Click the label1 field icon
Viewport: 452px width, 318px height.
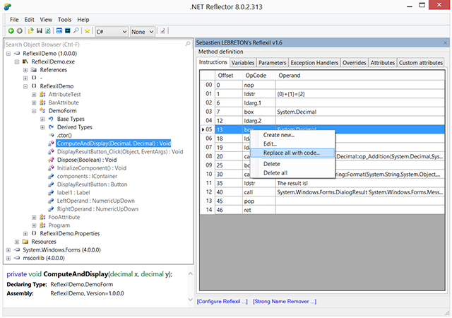click(51, 192)
